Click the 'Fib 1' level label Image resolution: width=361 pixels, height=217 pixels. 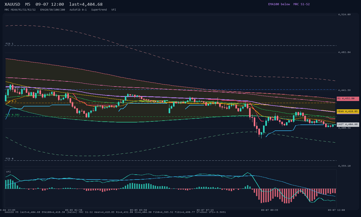click(x=10, y=44)
